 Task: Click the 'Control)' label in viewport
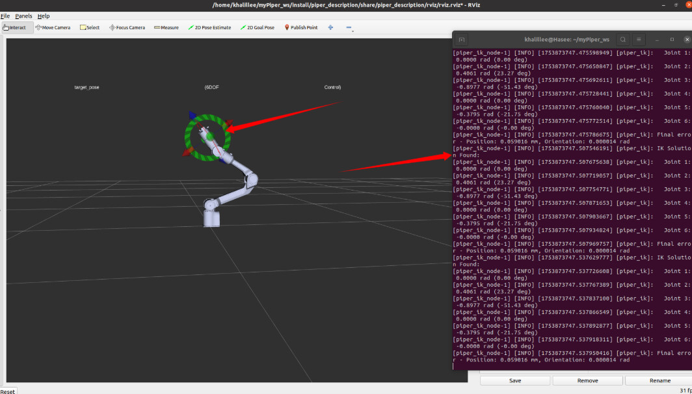click(332, 87)
